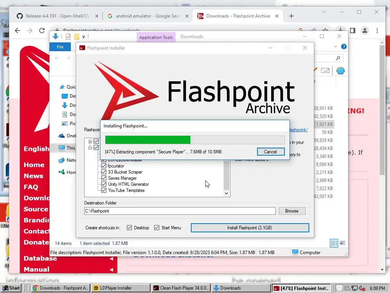390x293 pixels.
Task: Collapse the second component tree node
Action: coord(90,148)
